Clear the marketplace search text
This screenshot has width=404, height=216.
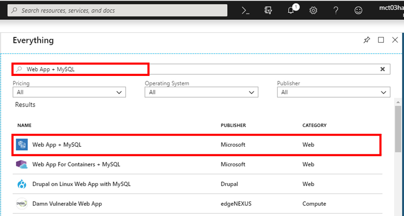pyautogui.click(x=383, y=69)
